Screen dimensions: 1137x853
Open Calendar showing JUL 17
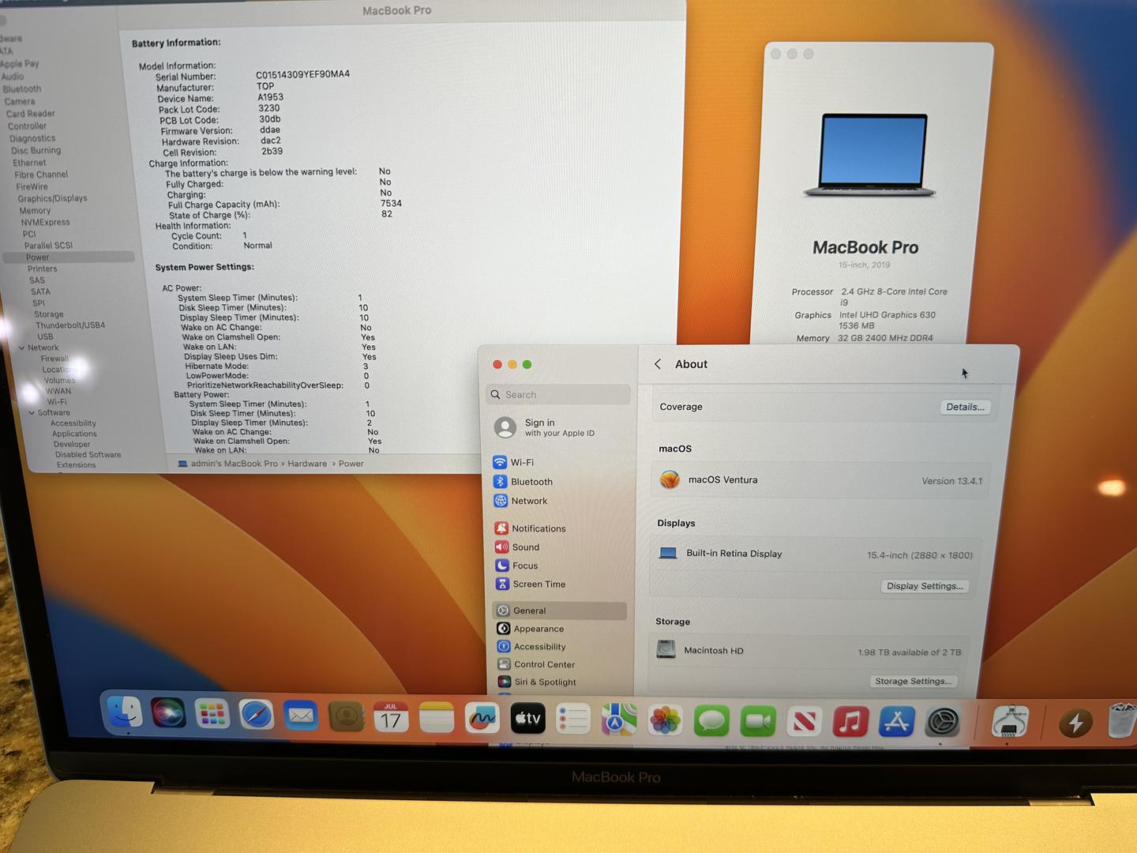click(x=391, y=718)
